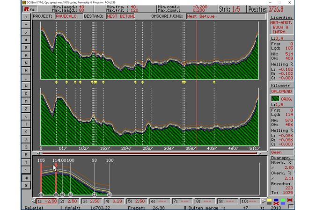Click the top-right red X marker icon
The width and height of the screenshot is (316, 210).
[290, 200]
